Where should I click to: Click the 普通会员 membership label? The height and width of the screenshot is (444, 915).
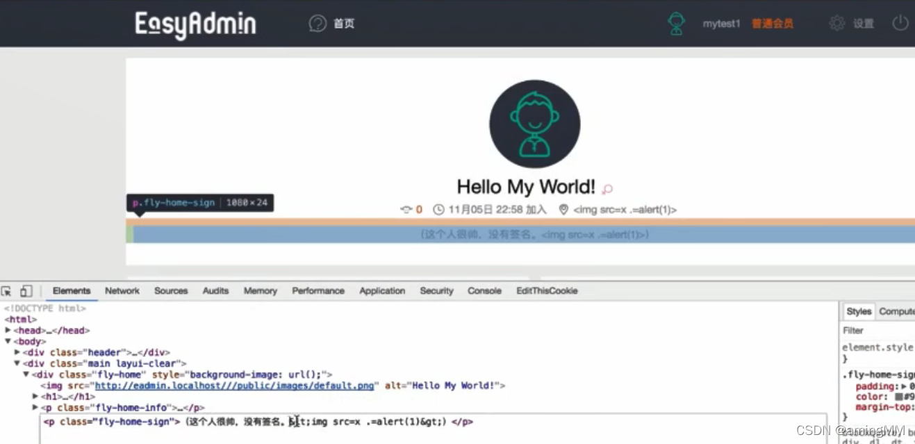pyautogui.click(x=772, y=24)
